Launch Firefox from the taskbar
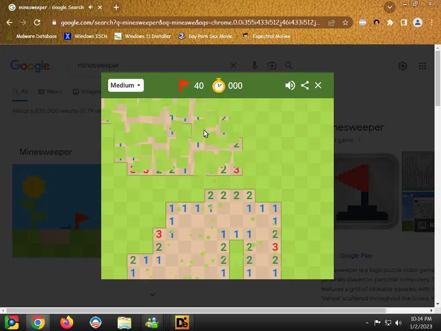This screenshot has width=441, height=331. (x=67, y=322)
